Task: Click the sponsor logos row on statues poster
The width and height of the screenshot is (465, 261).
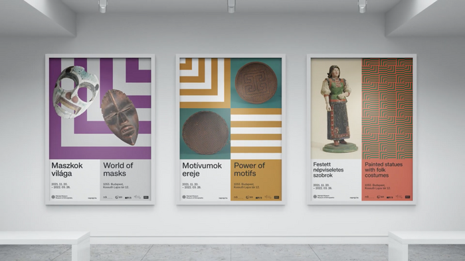Action: (x=387, y=197)
